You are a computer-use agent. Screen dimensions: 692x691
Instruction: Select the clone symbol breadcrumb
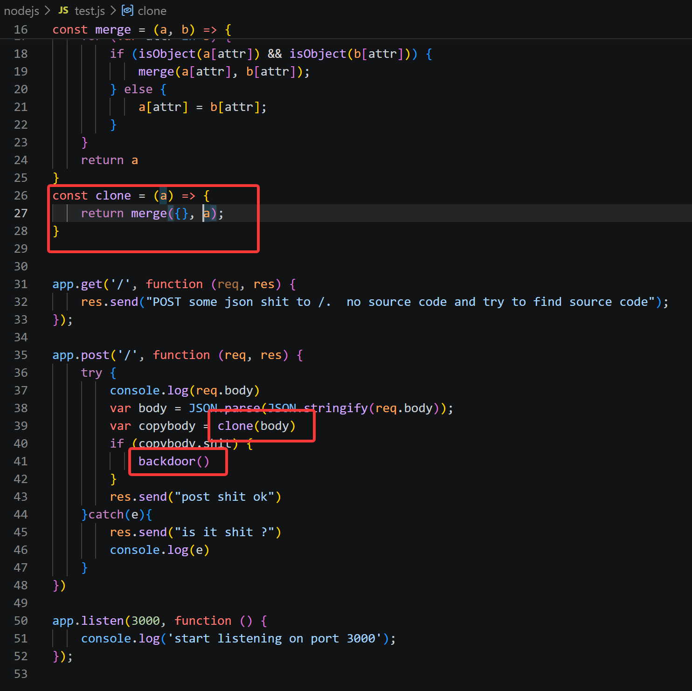pyautogui.click(x=152, y=11)
